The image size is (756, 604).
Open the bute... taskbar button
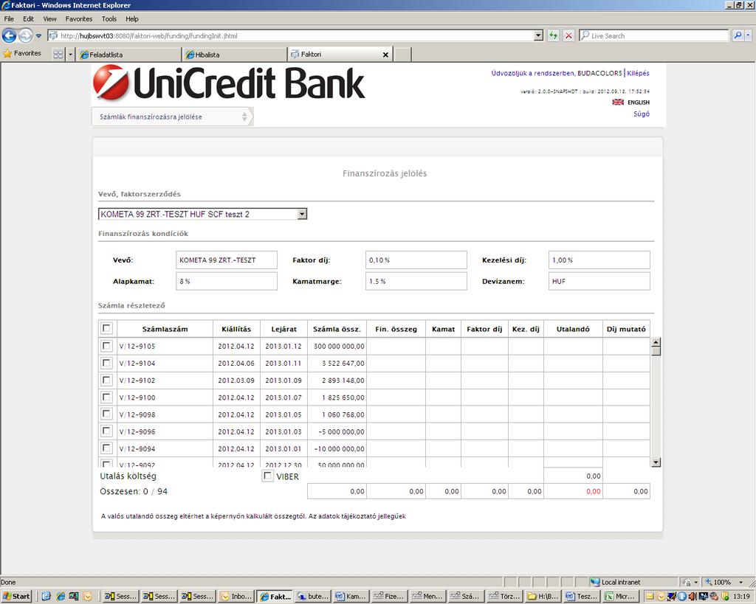(x=312, y=597)
